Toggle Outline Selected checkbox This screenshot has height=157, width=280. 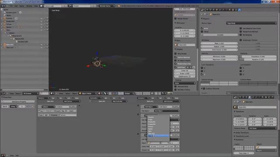[x=175, y=57]
